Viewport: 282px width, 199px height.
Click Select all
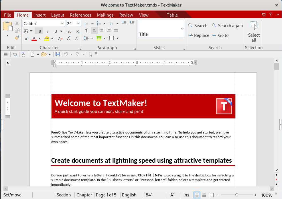(254, 32)
